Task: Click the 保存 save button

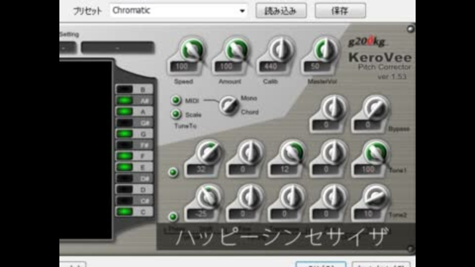Action: click(340, 11)
